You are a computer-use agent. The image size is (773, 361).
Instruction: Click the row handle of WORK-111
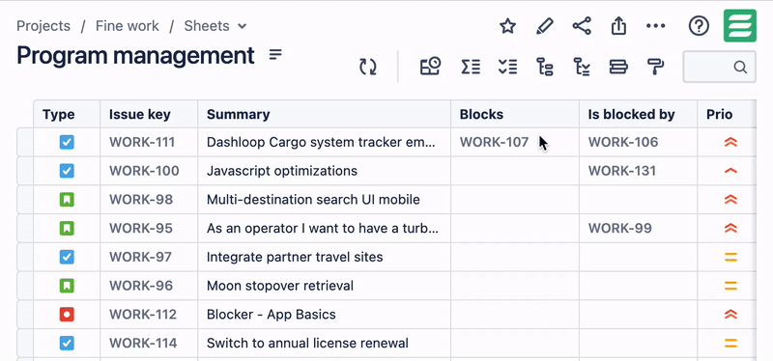tap(25, 142)
